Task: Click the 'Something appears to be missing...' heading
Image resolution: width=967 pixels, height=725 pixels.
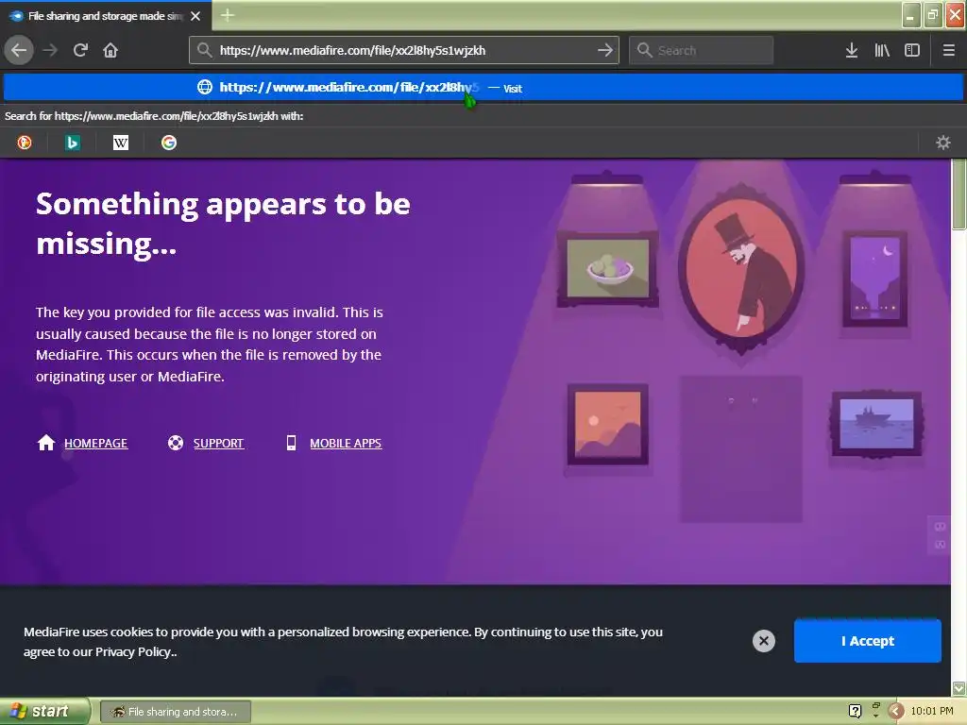Action: click(223, 223)
